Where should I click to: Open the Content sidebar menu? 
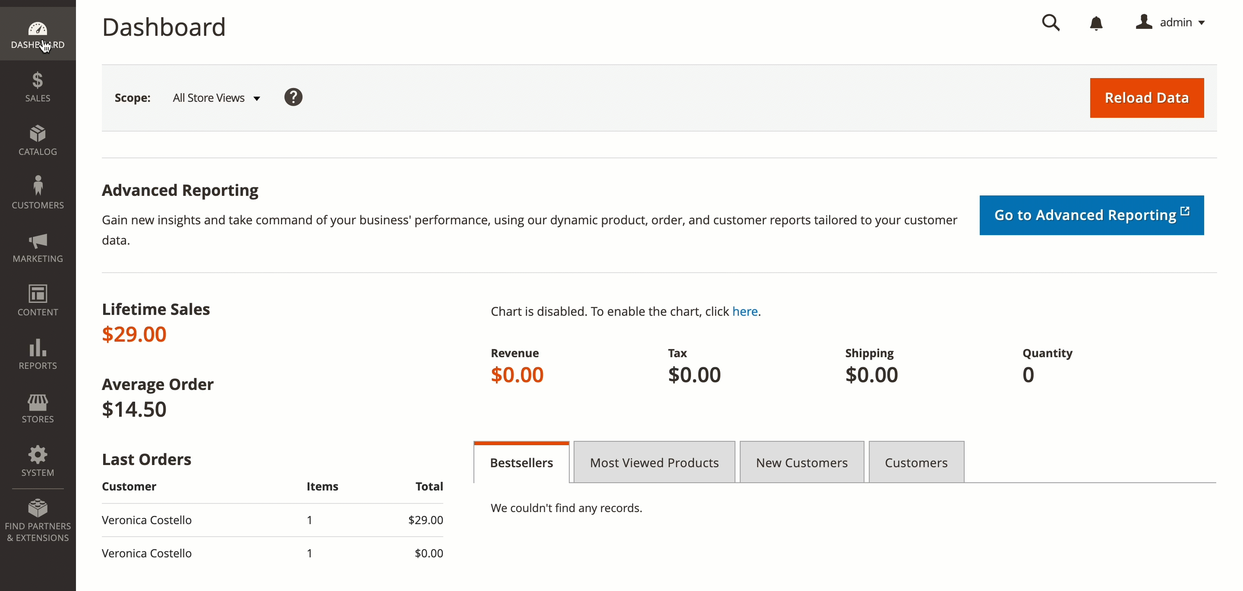(x=38, y=302)
